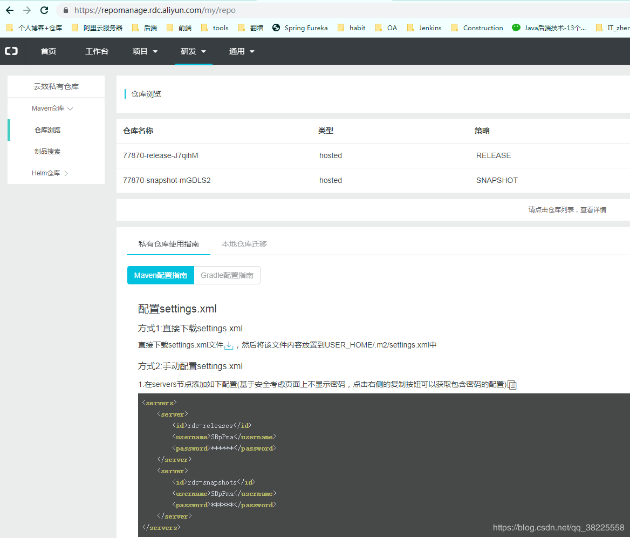Open the OA bookmark folder
Screen dimensions: 630x538
[386, 28]
